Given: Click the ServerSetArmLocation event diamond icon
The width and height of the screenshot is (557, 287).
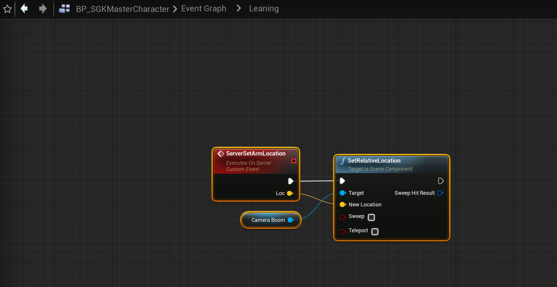Looking at the screenshot, I should click(x=221, y=153).
